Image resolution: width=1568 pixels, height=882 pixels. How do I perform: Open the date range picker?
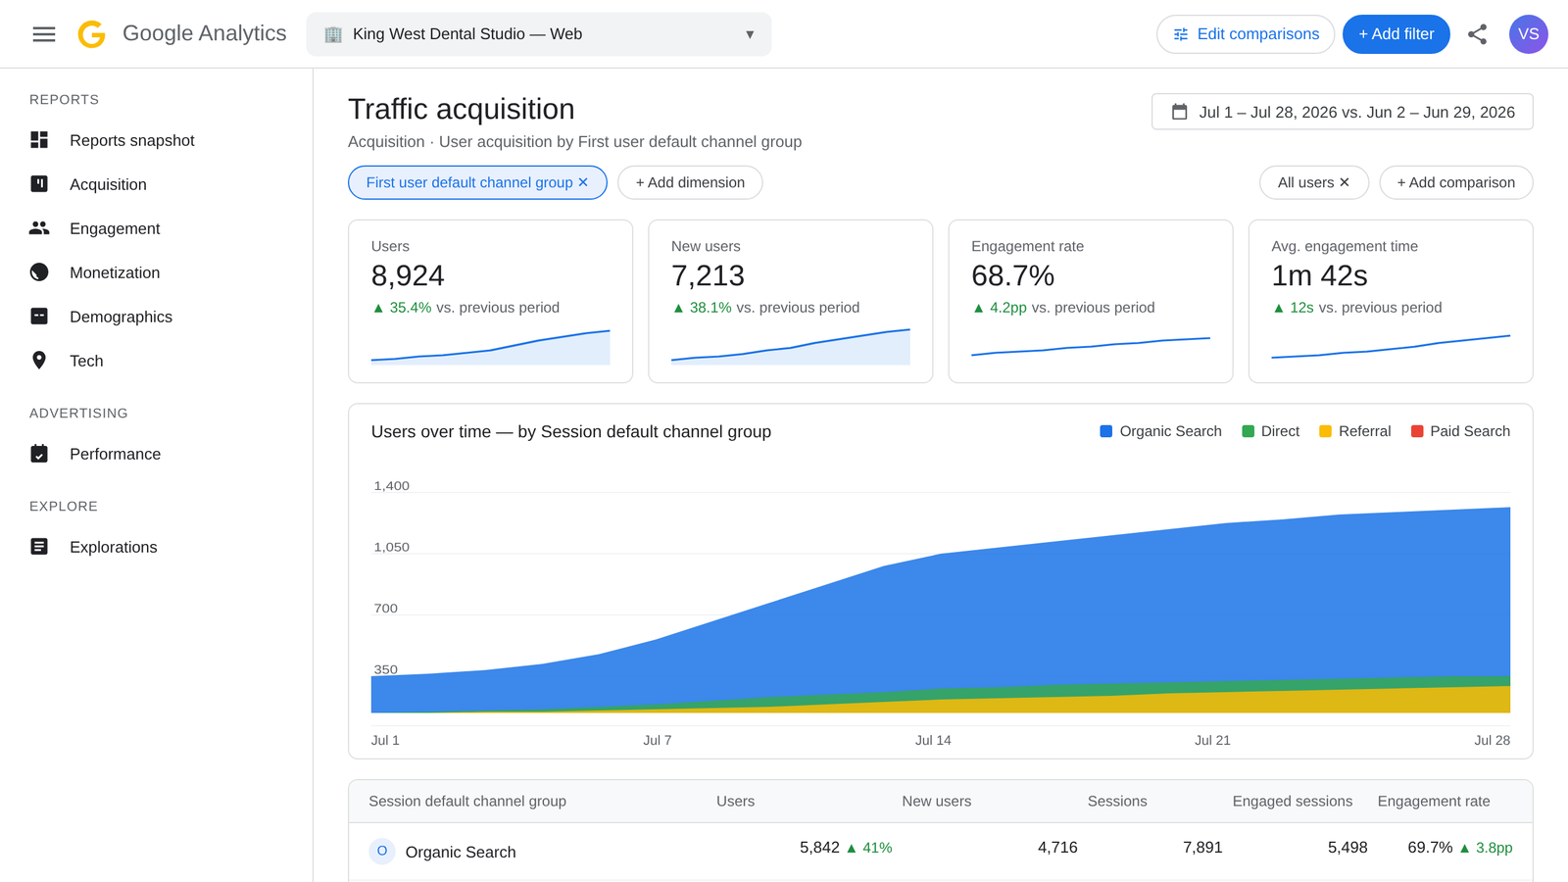tap(1343, 112)
